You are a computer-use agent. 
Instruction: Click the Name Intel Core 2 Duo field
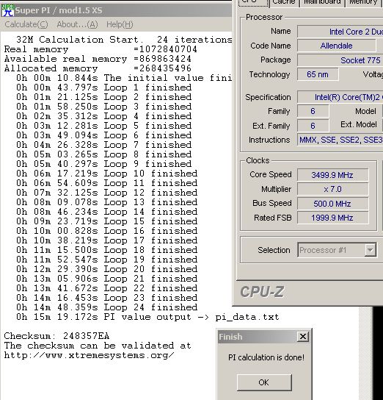click(x=340, y=32)
